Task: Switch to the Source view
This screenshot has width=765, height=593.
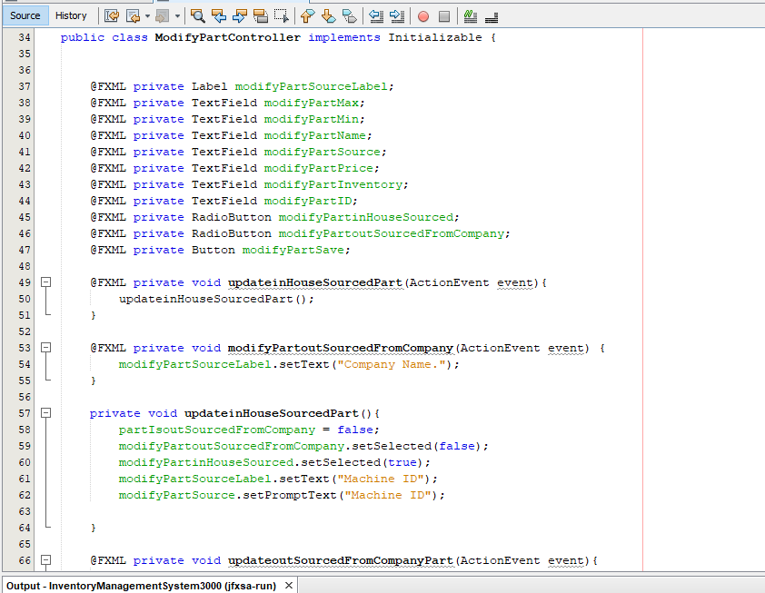Action: pos(25,15)
